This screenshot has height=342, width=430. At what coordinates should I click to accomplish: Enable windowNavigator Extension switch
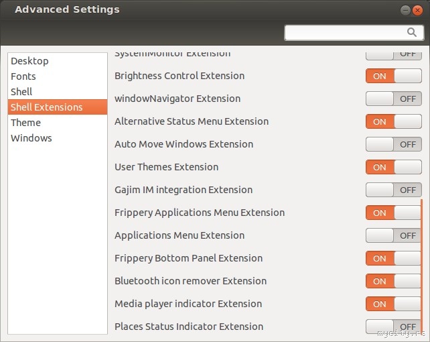(393, 99)
